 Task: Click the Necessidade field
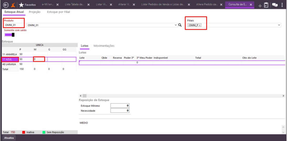(x=120, y=111)
